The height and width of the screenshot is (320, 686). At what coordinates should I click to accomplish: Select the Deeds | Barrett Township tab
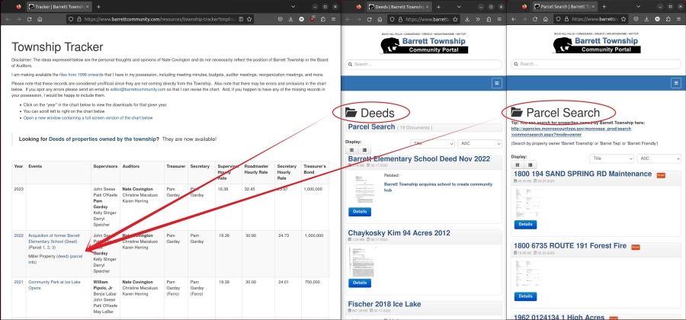(399, 7)
